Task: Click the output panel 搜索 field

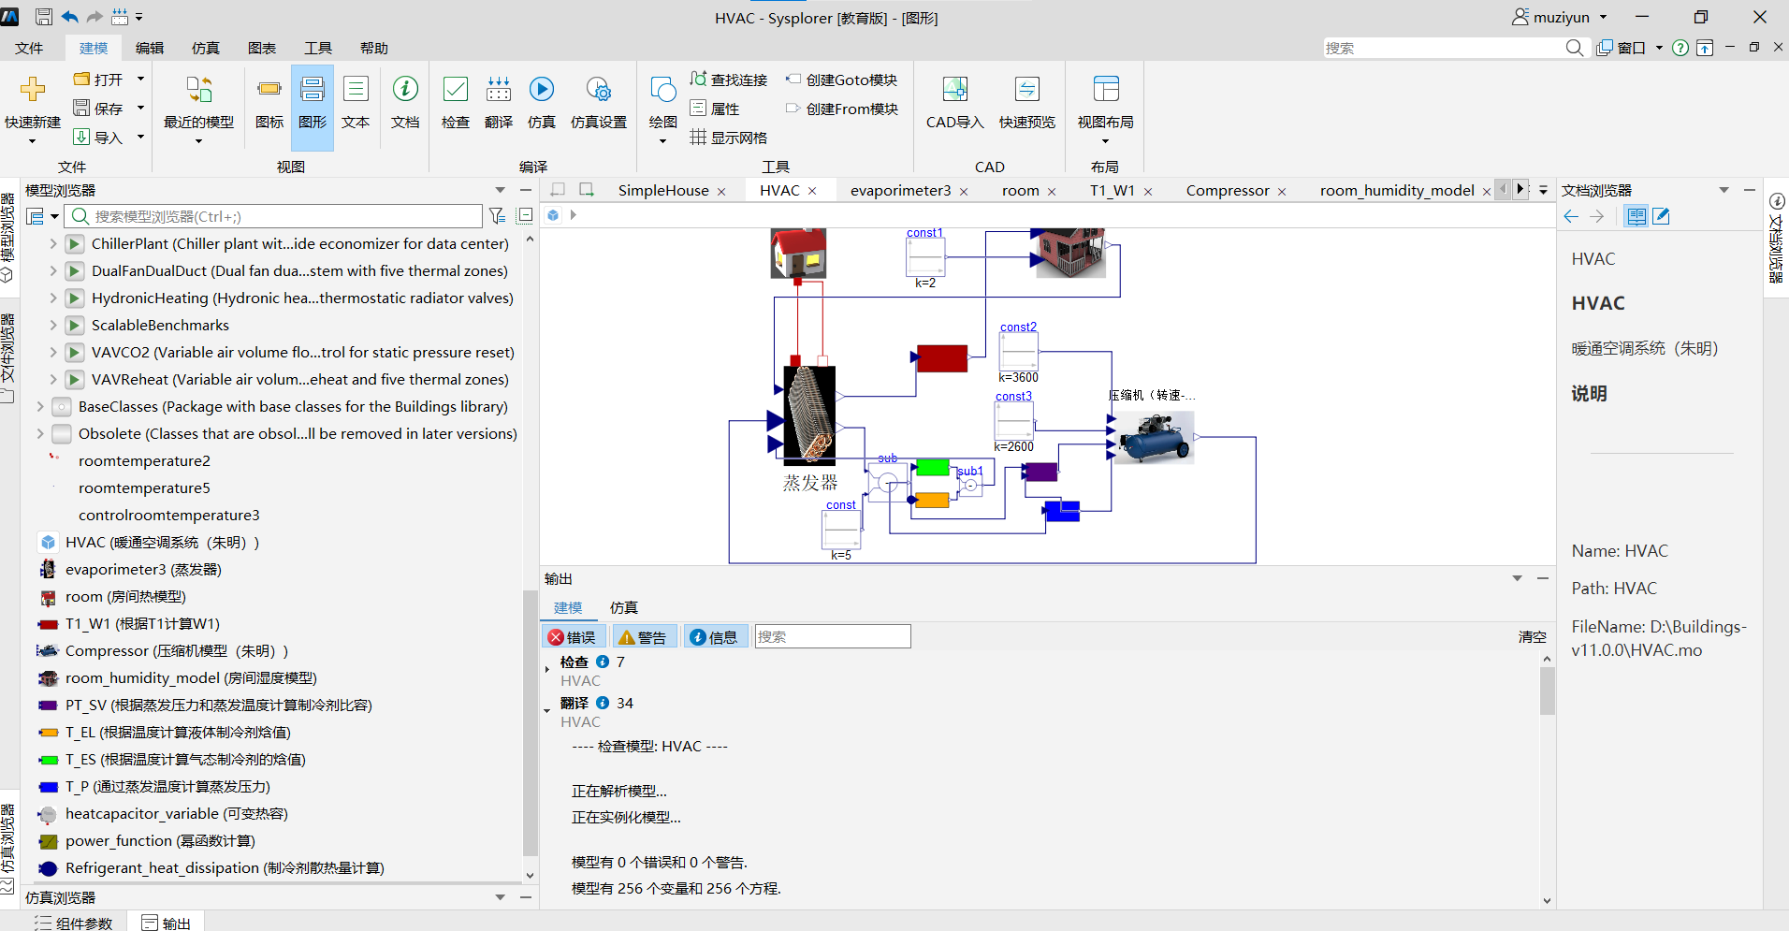Action: [833, 637]
